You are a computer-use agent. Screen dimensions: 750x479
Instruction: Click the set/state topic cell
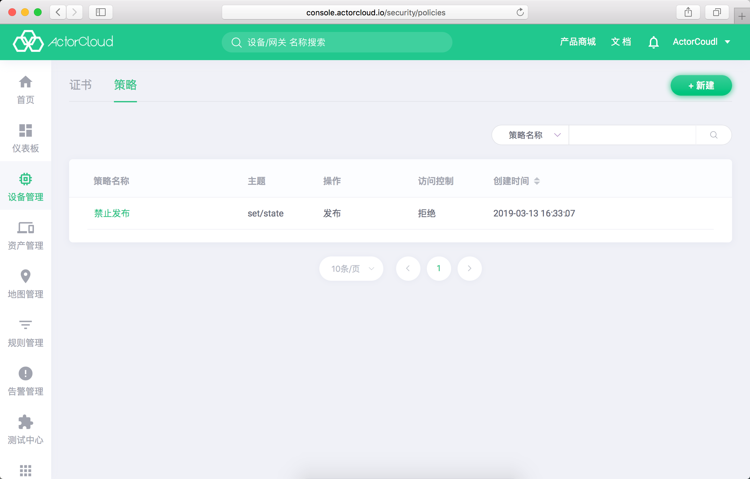point(266,213)
